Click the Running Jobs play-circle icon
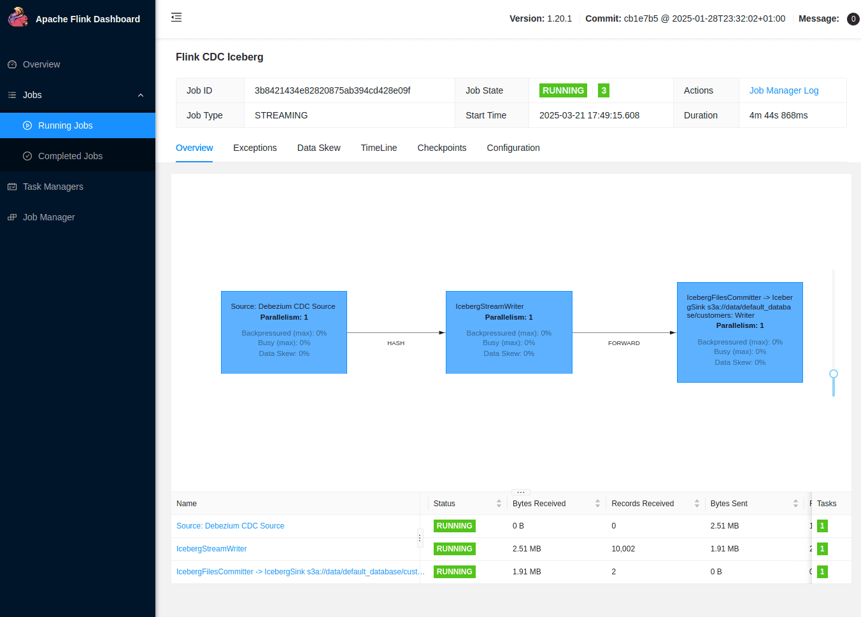 pyautogui.click(x=27, y=125)
